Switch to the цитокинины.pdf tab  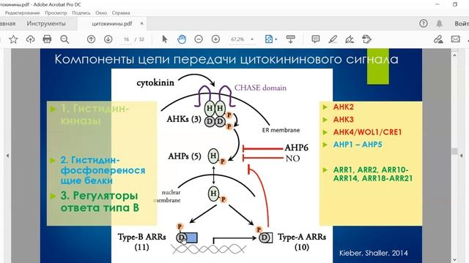point(112,23)
